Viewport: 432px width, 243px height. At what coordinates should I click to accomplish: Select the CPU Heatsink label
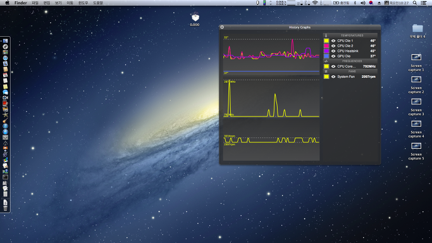pyautogui.click(x=348, y=51)
